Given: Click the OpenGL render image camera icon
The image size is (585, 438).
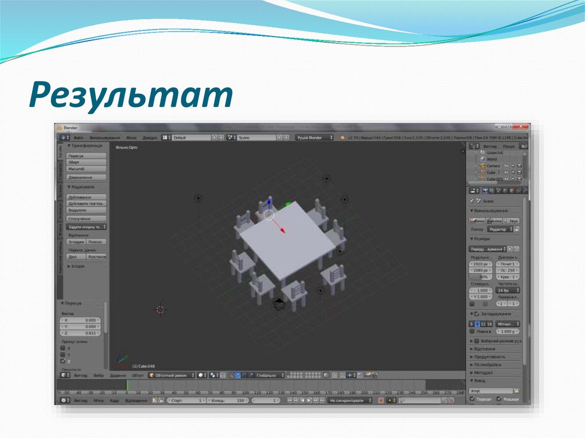Looking at the screenshot, I should [368, 375].
